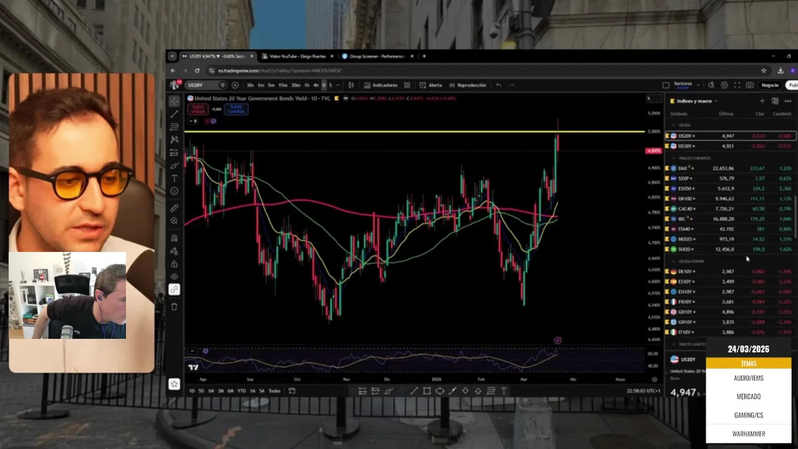Open the Indicadores panel
Image resolution: width=798 pixels, height=449 pixels.
coord(381,85)
